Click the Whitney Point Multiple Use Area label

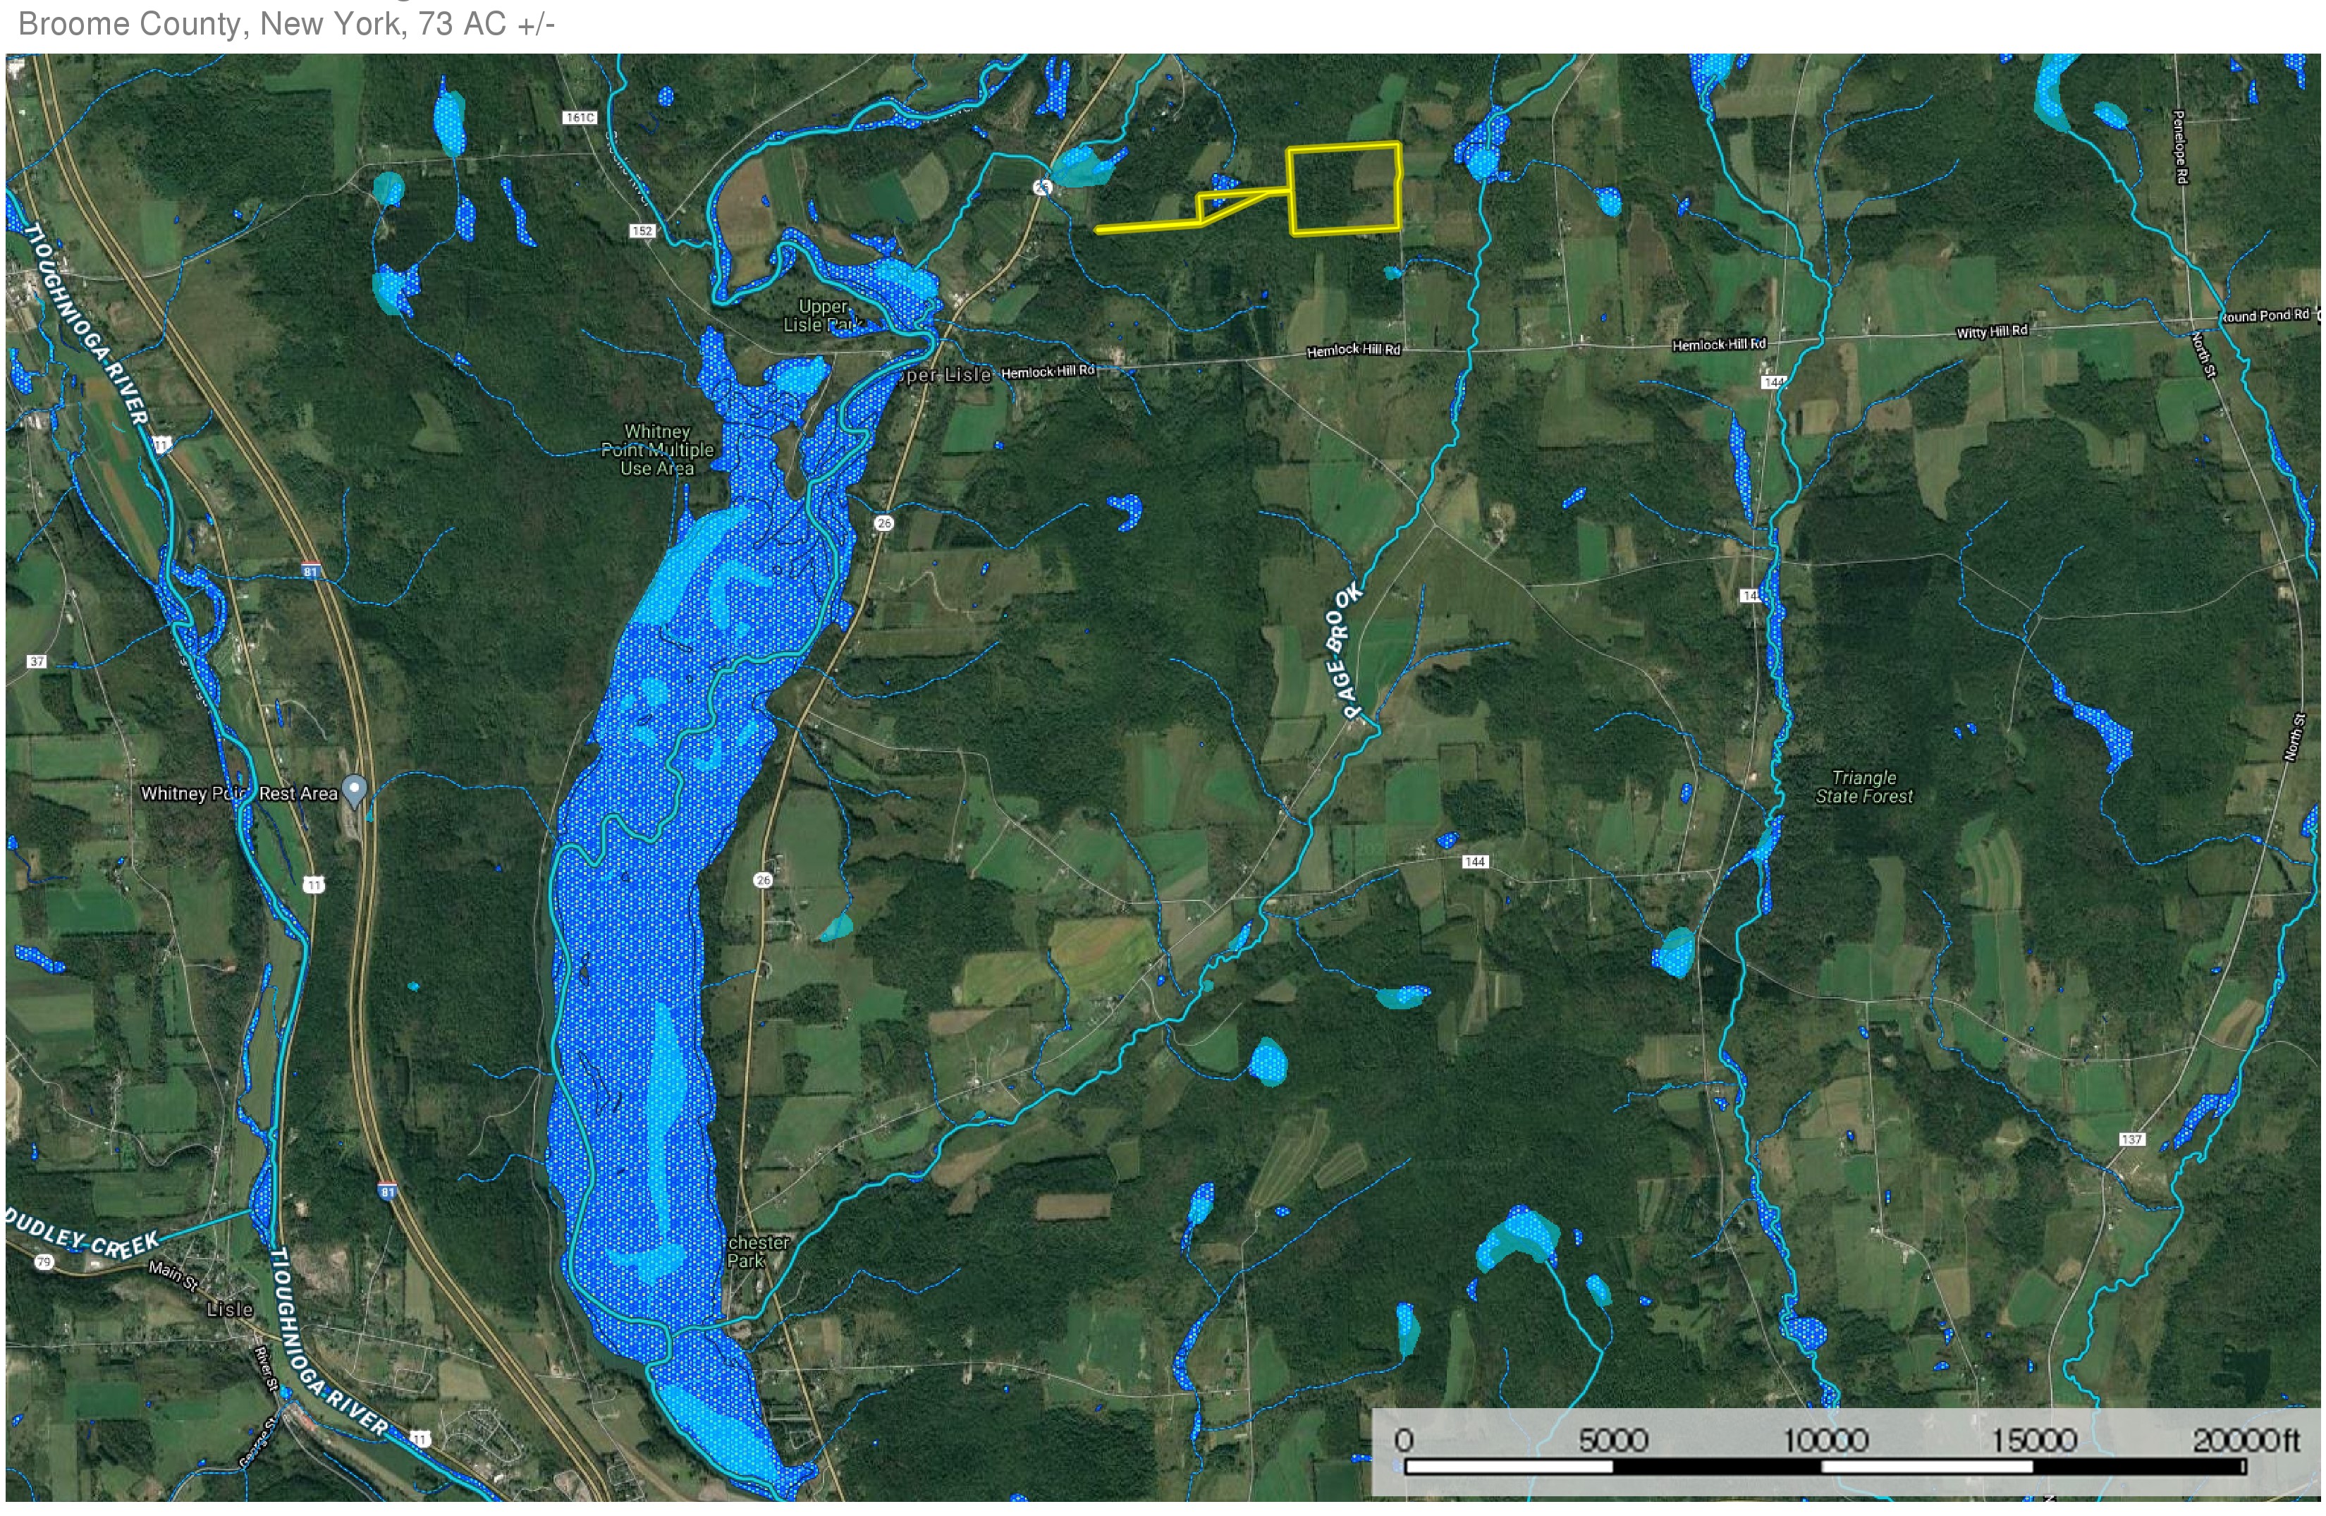pyautogui.click(x=656, y=450)
